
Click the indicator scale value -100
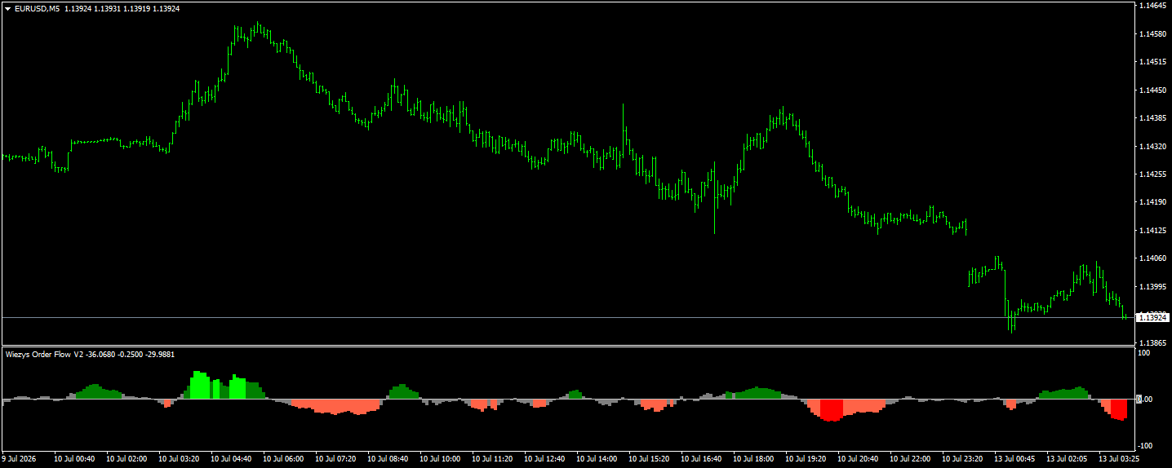(1144, 446)
